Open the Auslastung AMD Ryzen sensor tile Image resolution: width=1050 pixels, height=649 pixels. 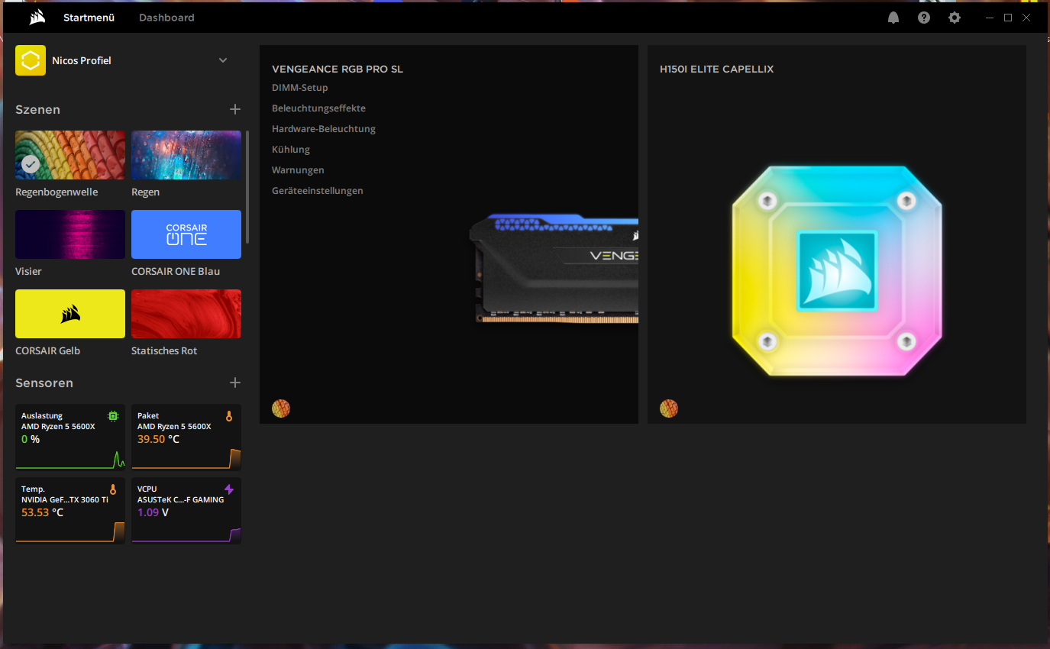point(70,437)
